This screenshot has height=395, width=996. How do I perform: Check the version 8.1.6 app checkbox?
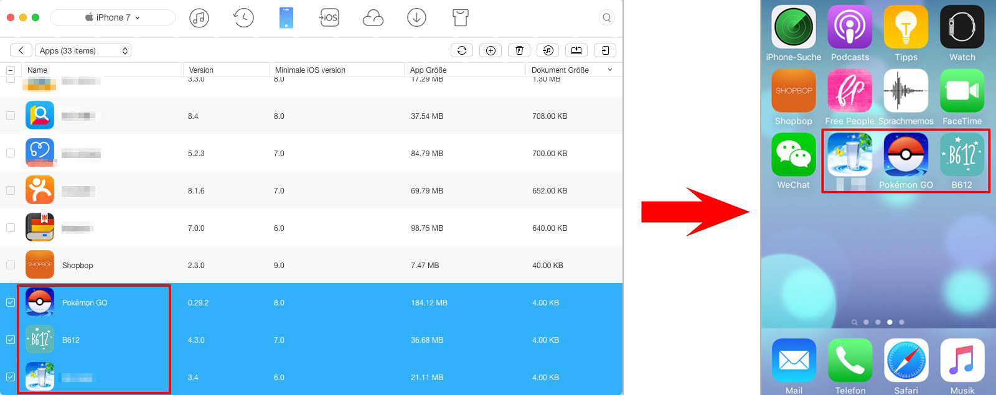(x=11, y=190)
